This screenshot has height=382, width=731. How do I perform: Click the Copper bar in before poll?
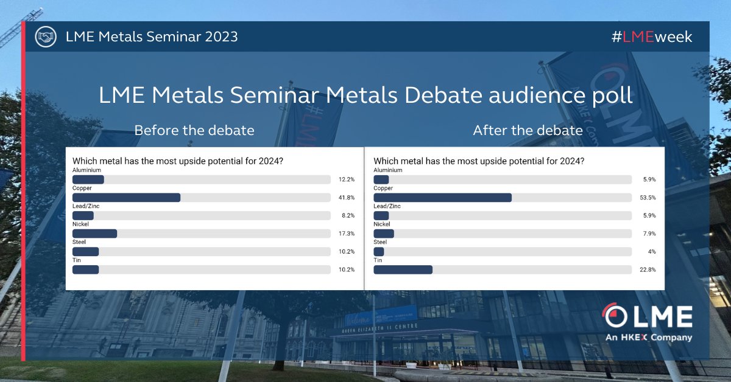pos(126,198)
